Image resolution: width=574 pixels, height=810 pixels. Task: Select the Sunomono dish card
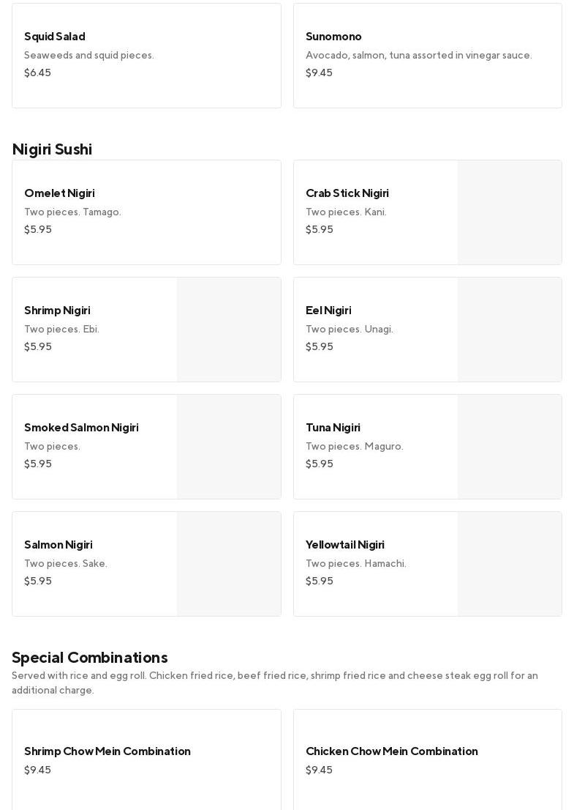[x=427, y=56]
